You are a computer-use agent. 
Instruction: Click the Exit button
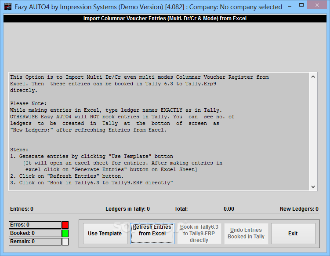pos(293,234)
